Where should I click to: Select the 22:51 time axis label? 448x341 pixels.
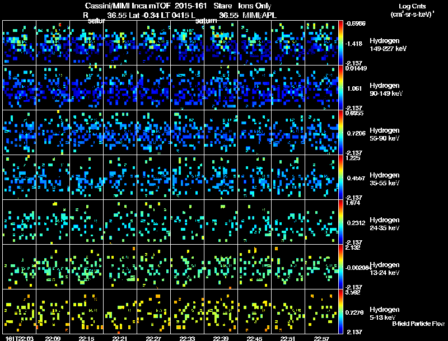coord(288,338)
